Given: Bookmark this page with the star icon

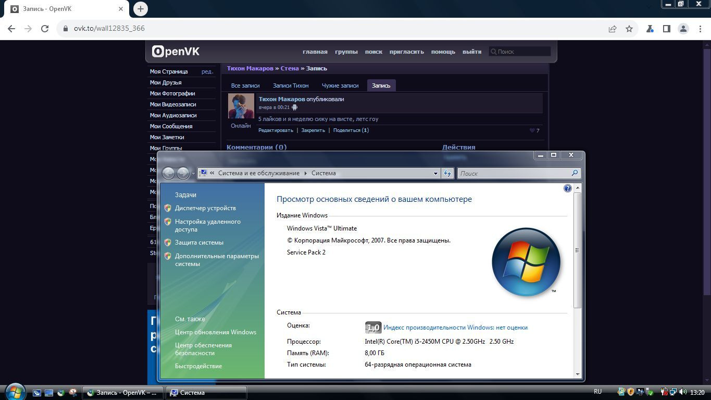Looking at the screenshot, I should point(629,29).
